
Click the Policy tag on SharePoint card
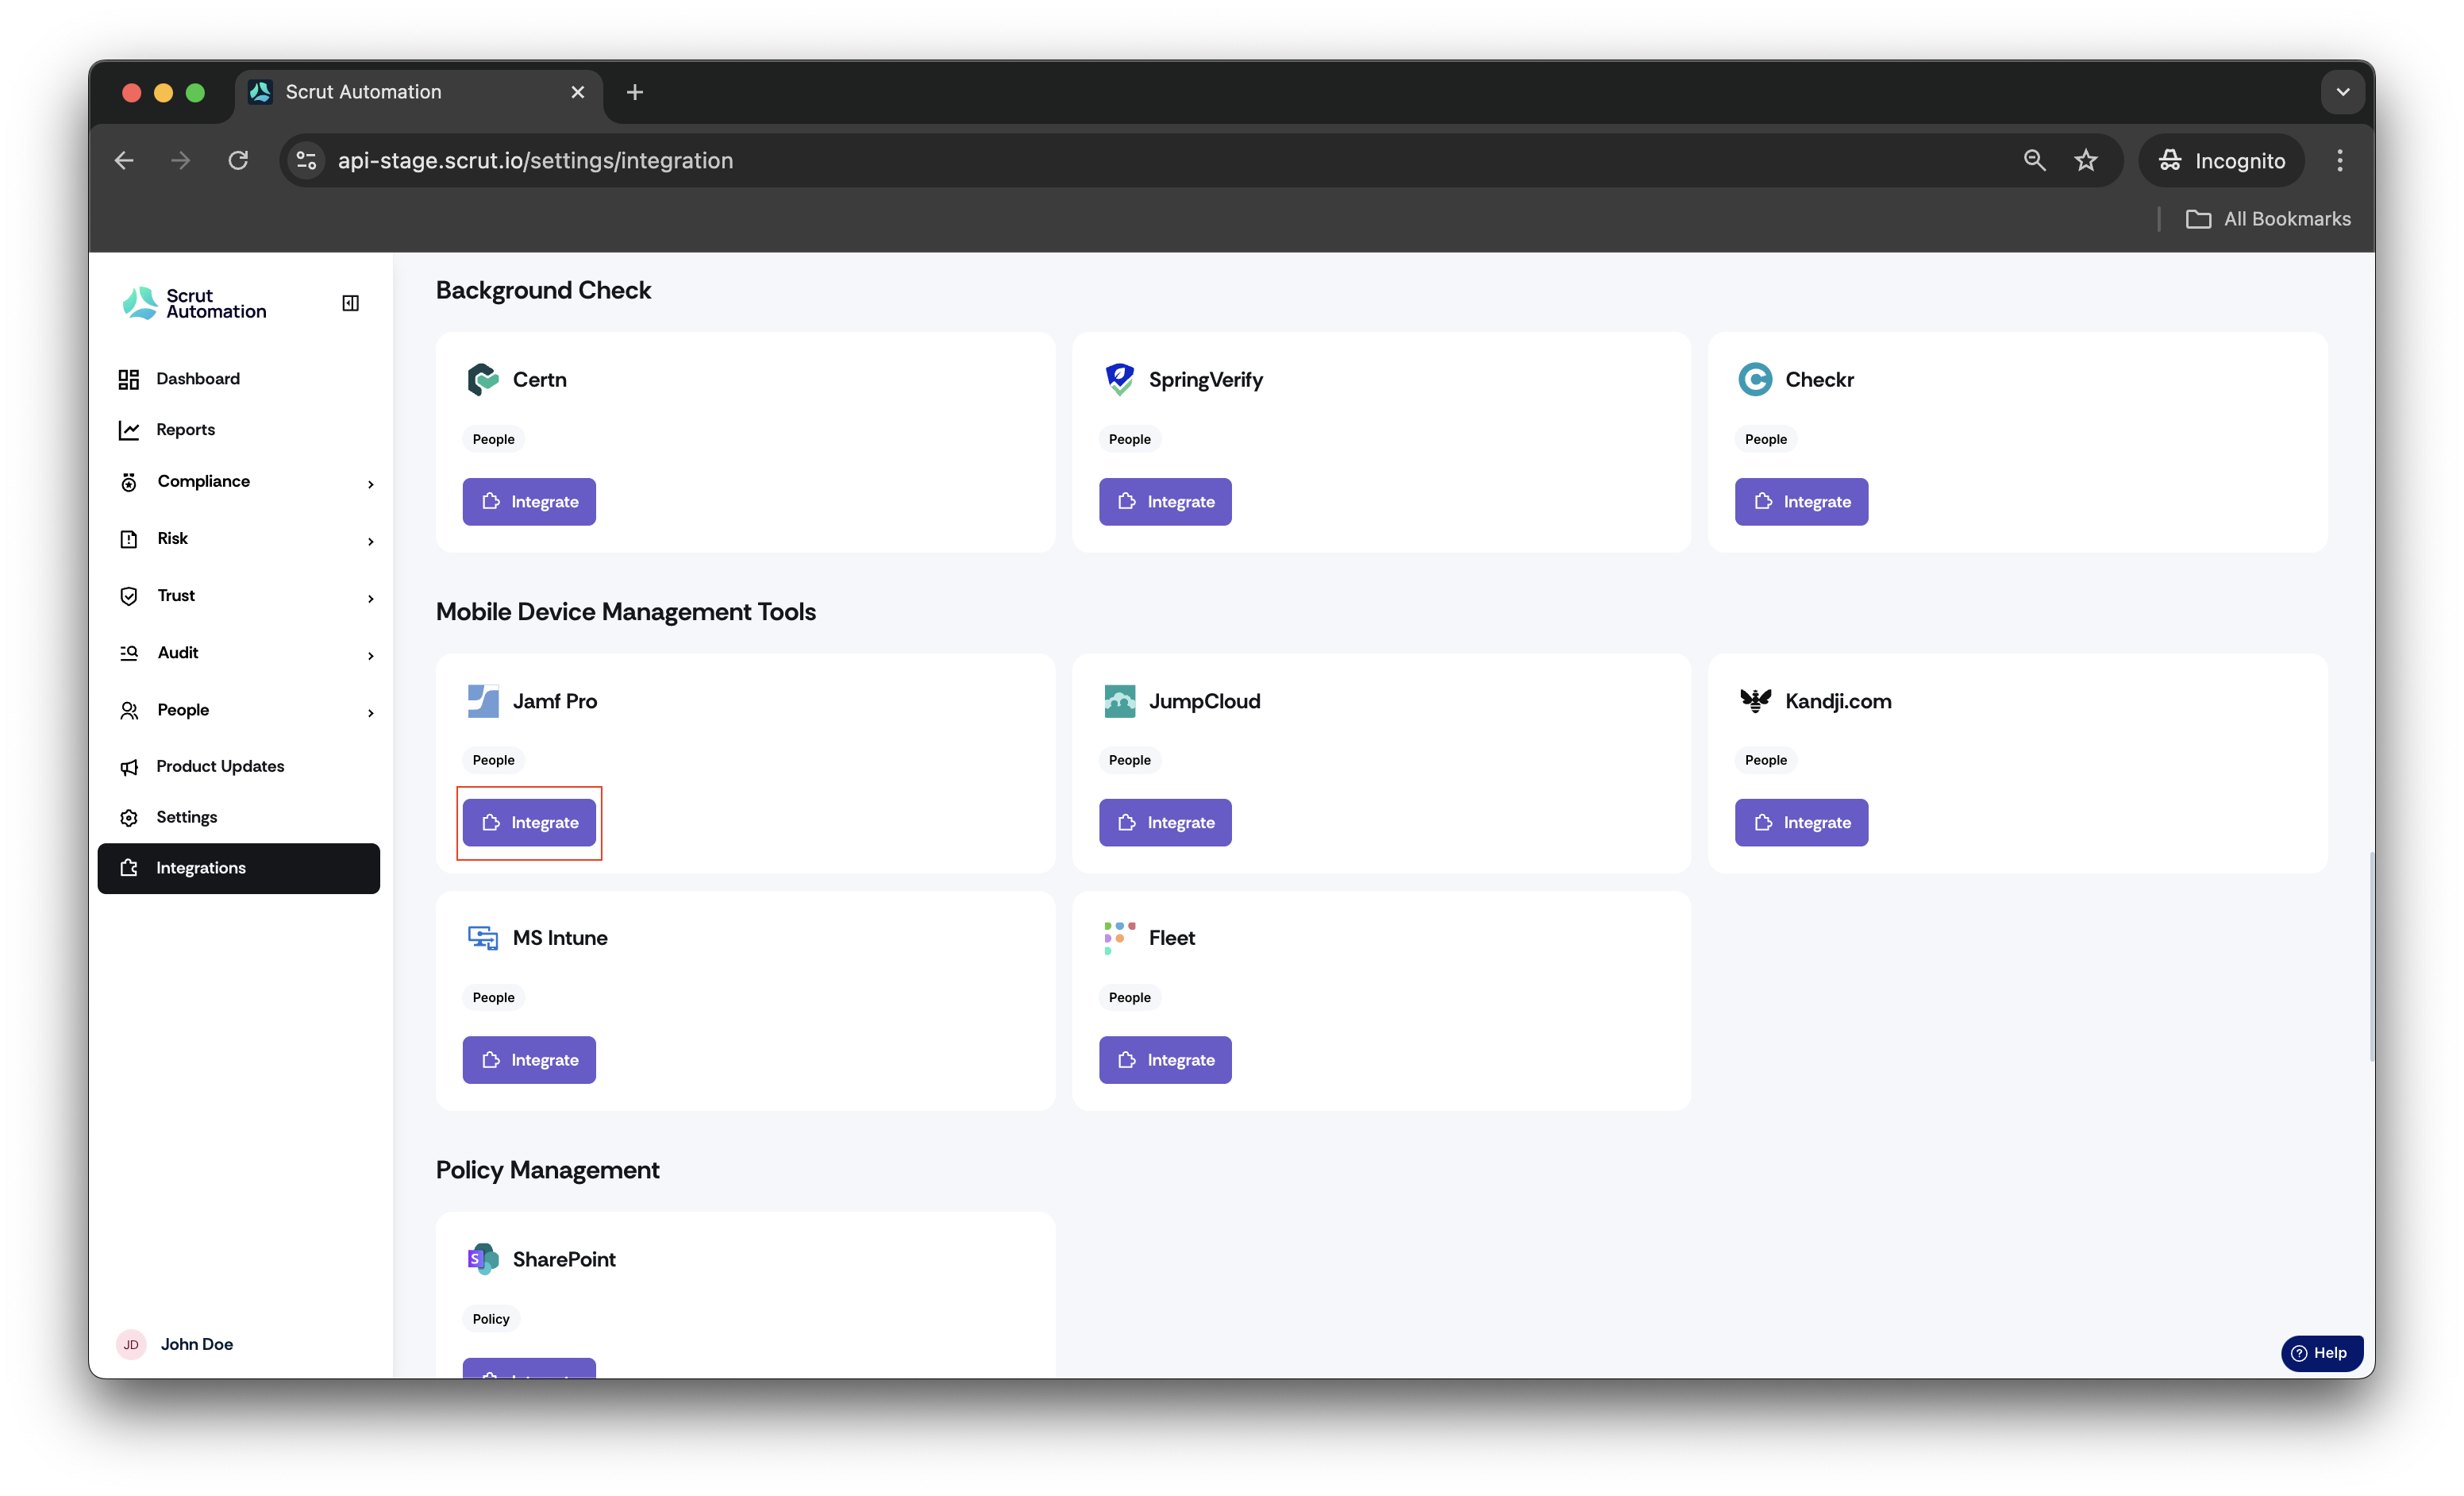click(491, 1319)
